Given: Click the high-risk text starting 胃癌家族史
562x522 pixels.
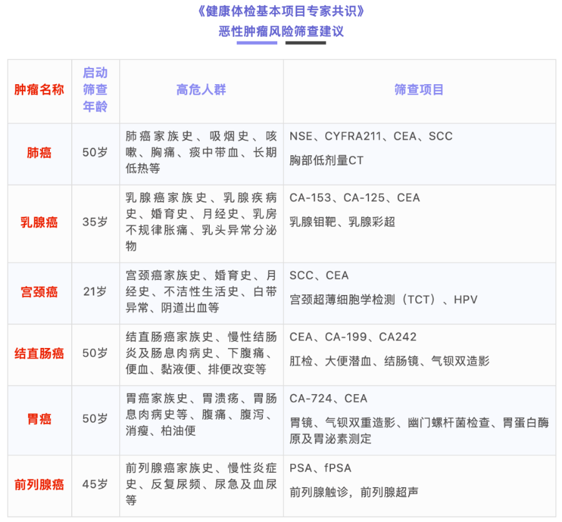Looking at the screenshot, I should [x=201, y=415].
